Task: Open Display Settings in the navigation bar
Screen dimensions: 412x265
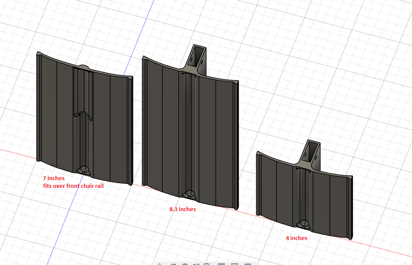Action: tap(221, 264)
